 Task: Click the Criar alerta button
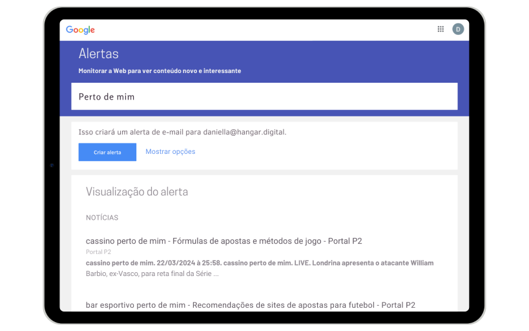tap(107, 152)
